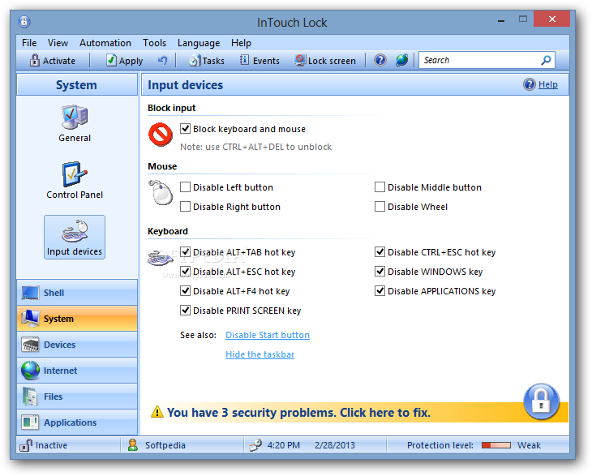Viewport: 592px width, 476px height.
Task: Open the Language menu
Action: point(199,43)
